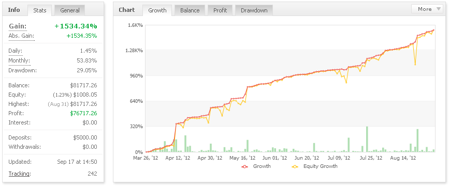Open the Profit chart tab
The image size is (449, 186).
(x=220, y=10)
